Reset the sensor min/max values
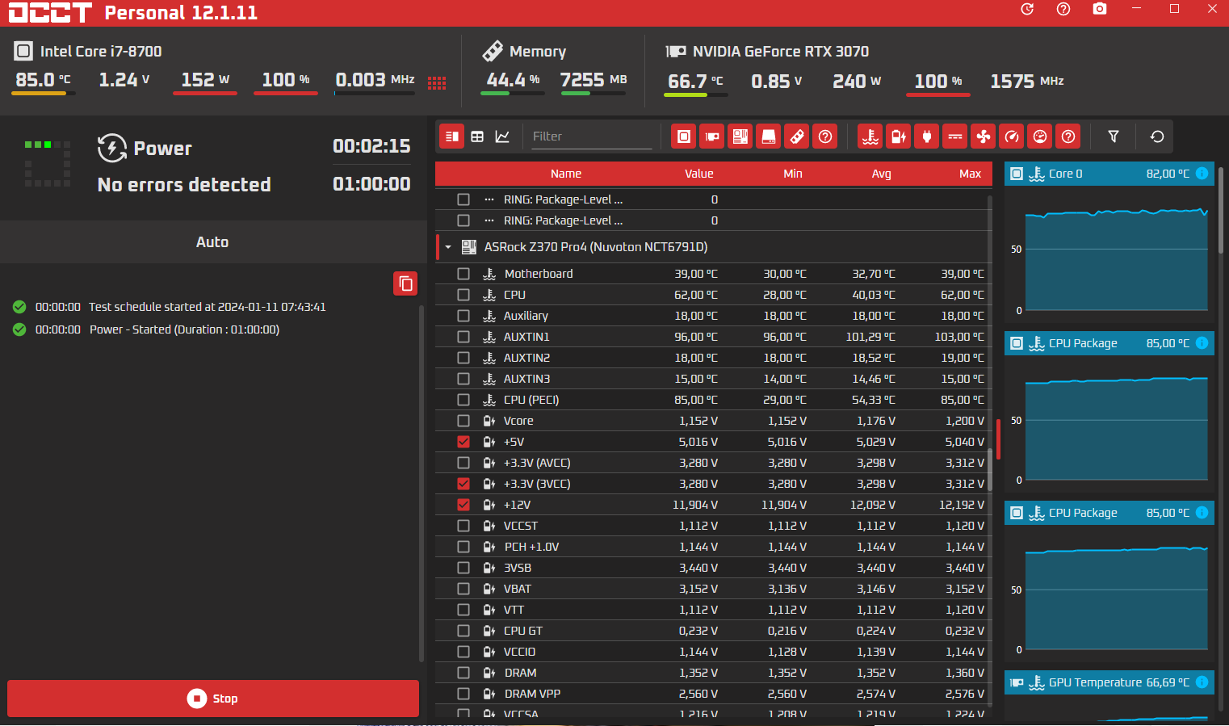1229x726 pixels. 1157,136
